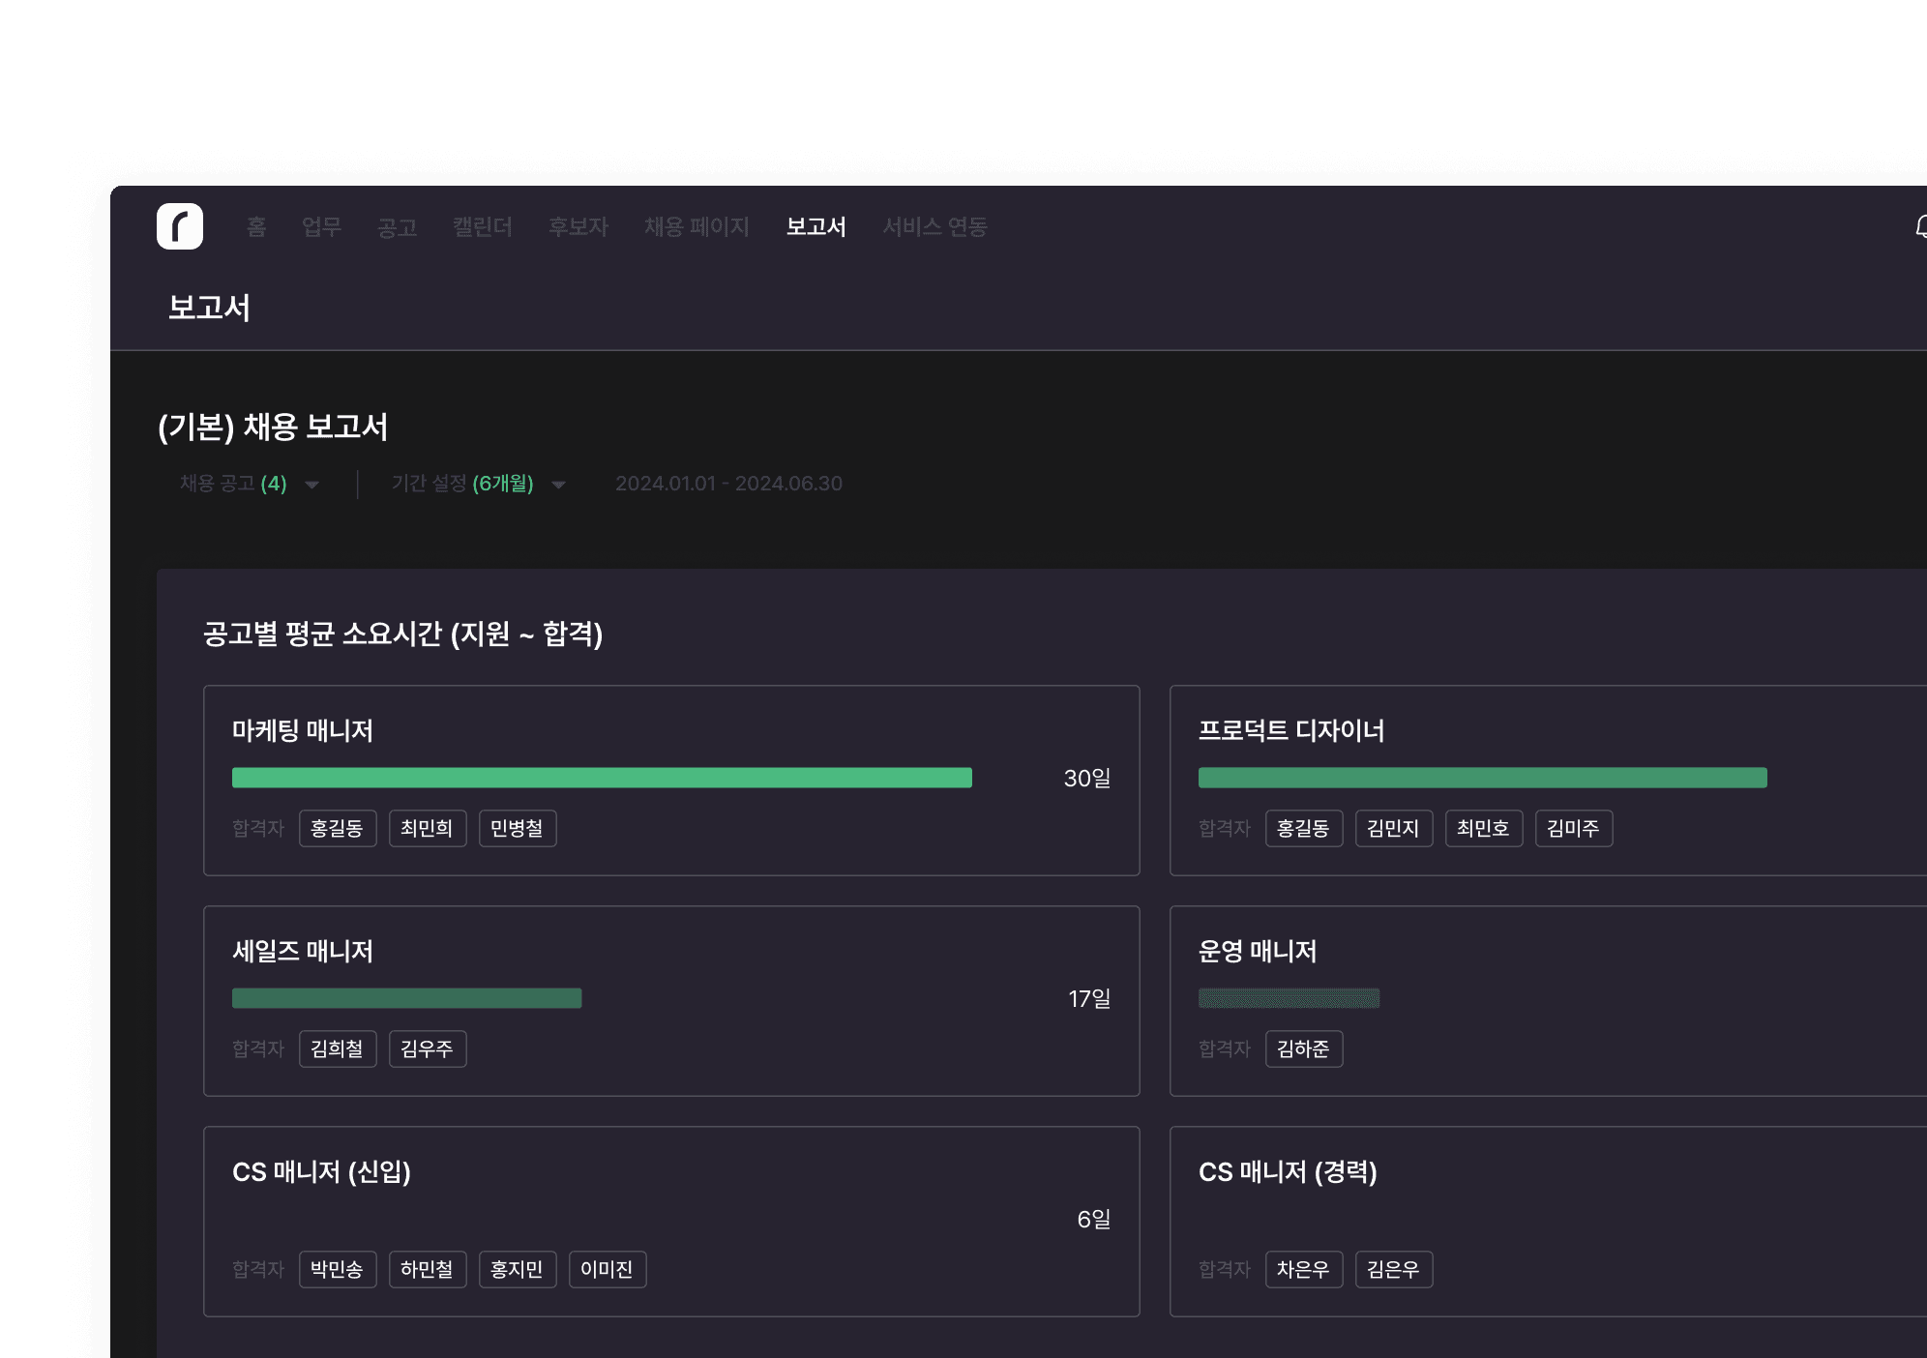Select the 김우주 tag

(428, 1048)
